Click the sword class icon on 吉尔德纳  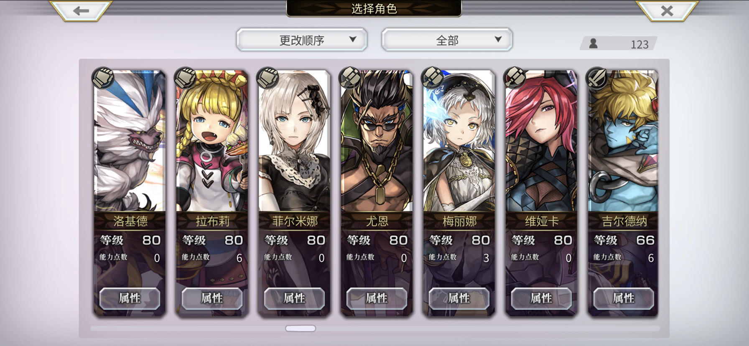click(597, 78)
